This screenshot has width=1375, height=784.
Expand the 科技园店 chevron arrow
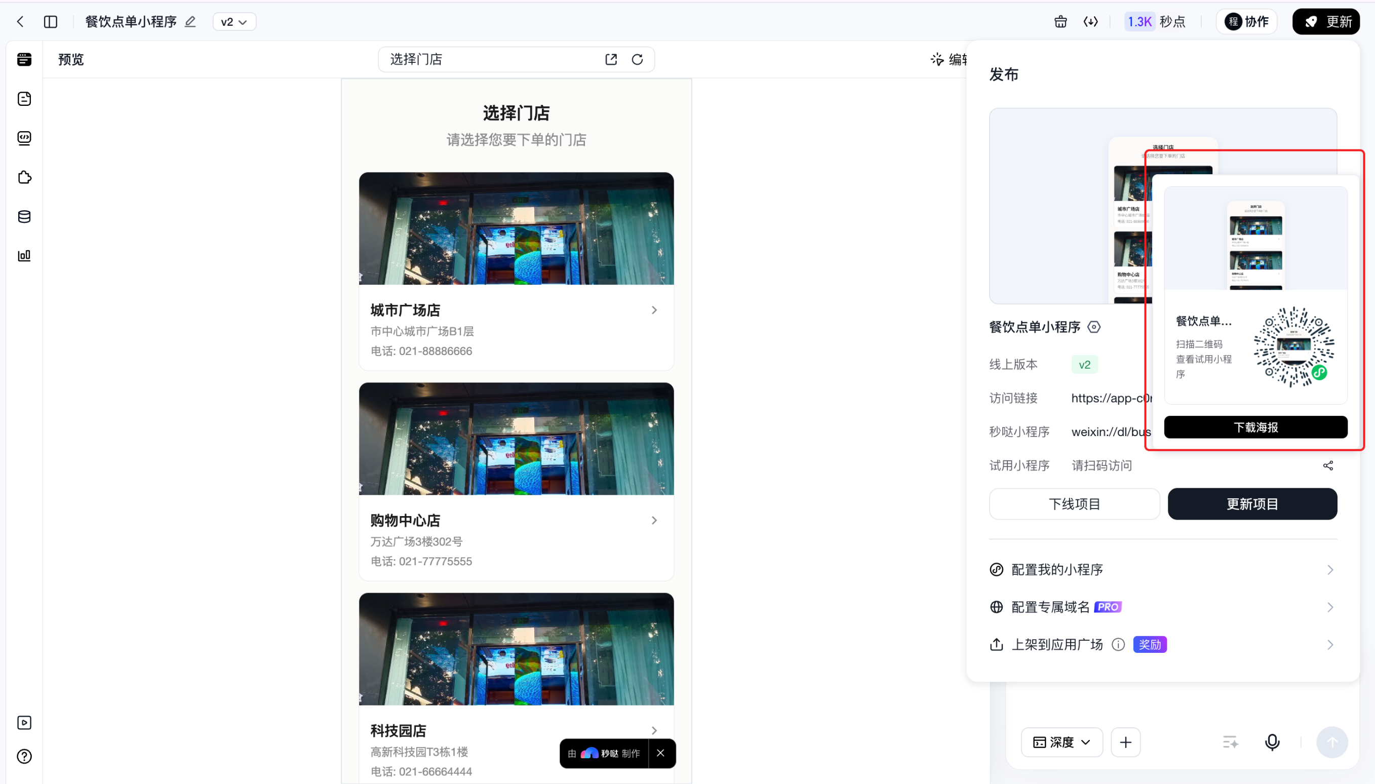[654, 731]
